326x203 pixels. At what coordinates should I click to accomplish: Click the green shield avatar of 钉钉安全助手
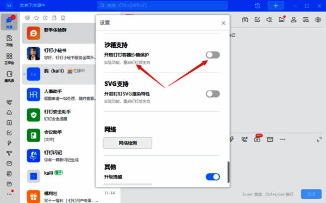tap(34, 115)
